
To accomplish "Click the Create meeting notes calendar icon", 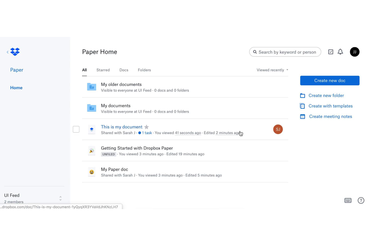I will [x=302, y=116].
